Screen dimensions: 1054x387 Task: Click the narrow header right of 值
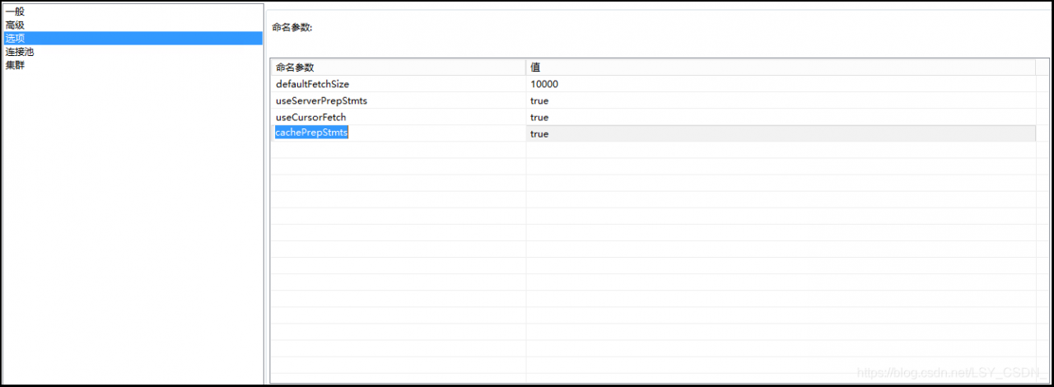1042,67
